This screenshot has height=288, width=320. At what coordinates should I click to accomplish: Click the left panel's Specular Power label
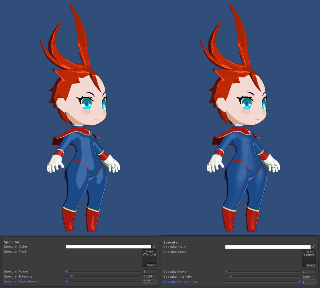(16, 271)
